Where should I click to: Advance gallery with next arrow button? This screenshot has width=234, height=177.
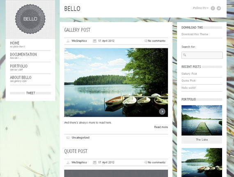click(x=162, y=112)
